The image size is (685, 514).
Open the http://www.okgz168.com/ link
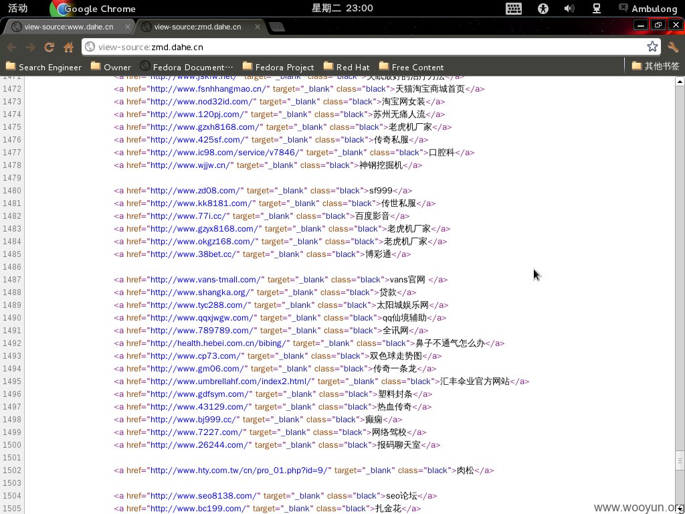coord(203,241)
